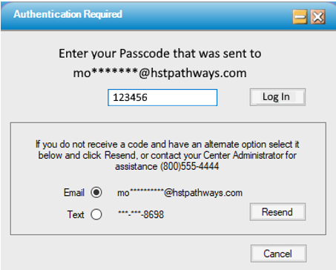Focus the passcode input field

[x=162, y=97]
